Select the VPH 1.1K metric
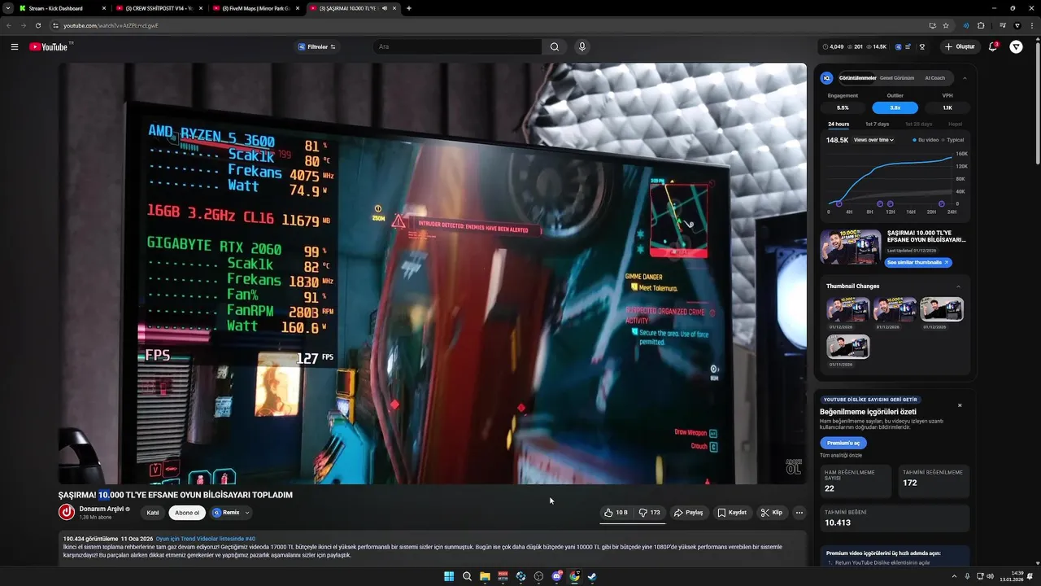1041x586 pixels. (x=947, y=107)
